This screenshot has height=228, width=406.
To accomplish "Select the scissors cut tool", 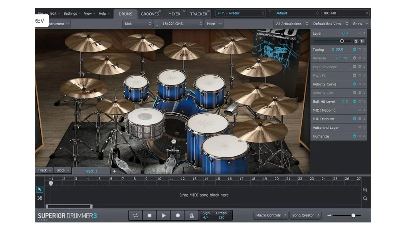I will coord(40,198).
